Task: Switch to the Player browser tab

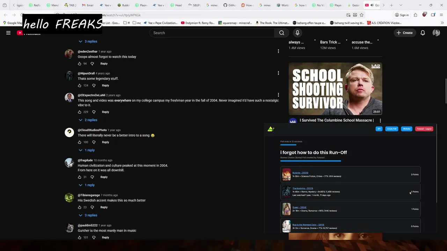Action: click(336, 5)
